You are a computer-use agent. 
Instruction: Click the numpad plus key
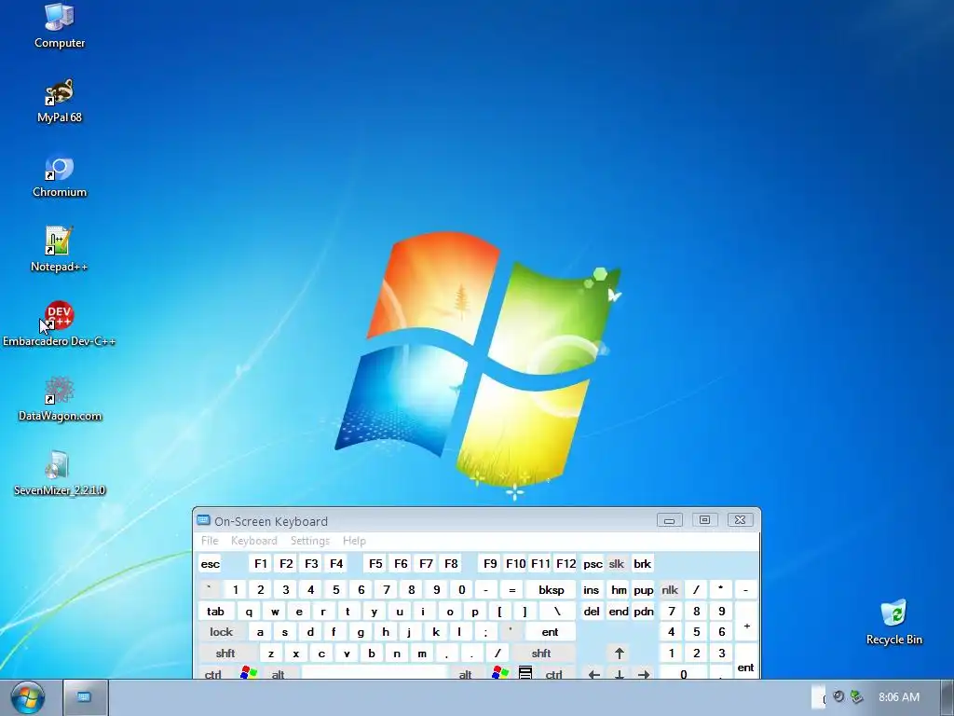tap(746, 626)
